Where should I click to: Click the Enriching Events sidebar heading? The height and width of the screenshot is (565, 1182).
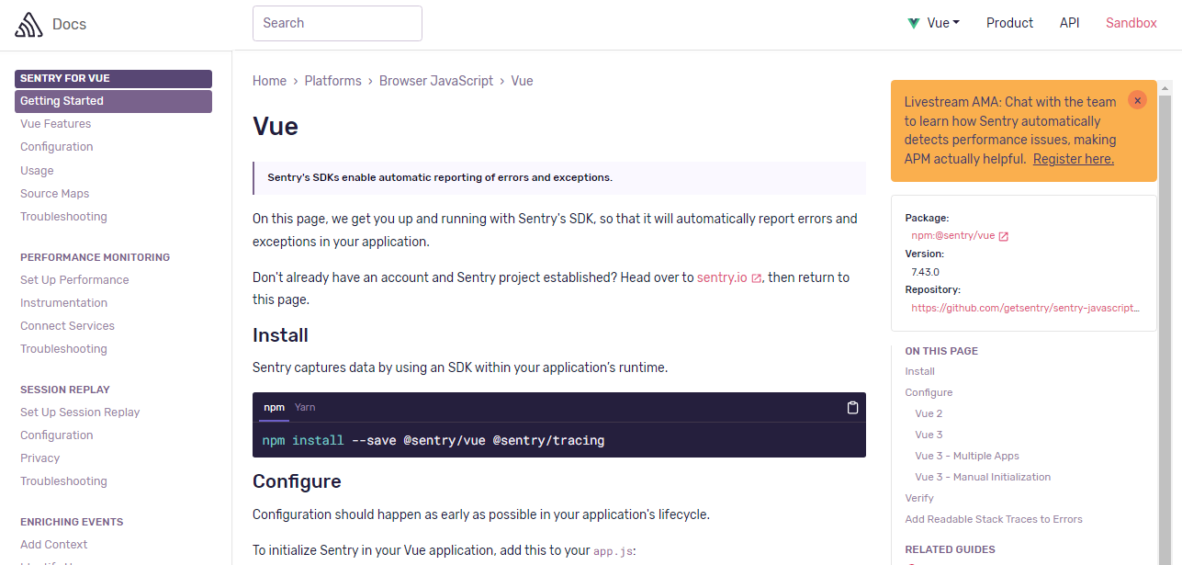point(72,522)
